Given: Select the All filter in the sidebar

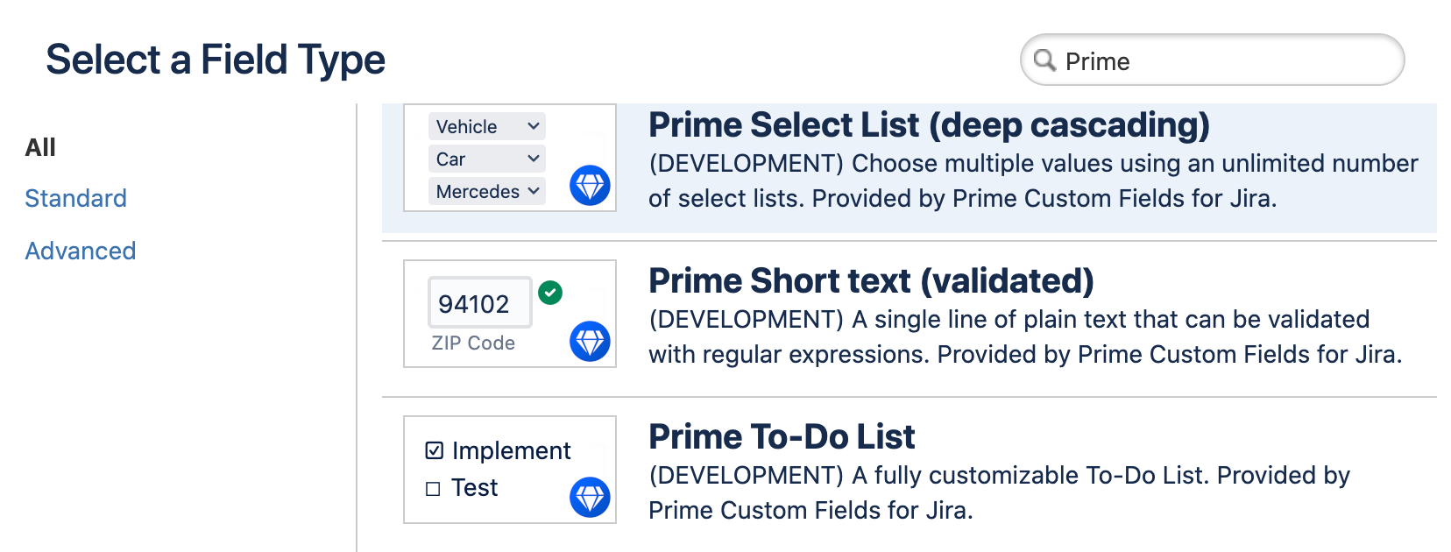Looking at the screenshot, I should pyautogui.click(x=39, y=146).
